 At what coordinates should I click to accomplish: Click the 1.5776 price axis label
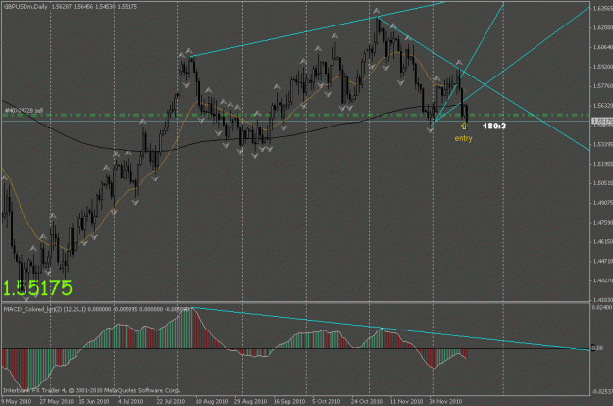pyautogui.click(x=602, y=86)
